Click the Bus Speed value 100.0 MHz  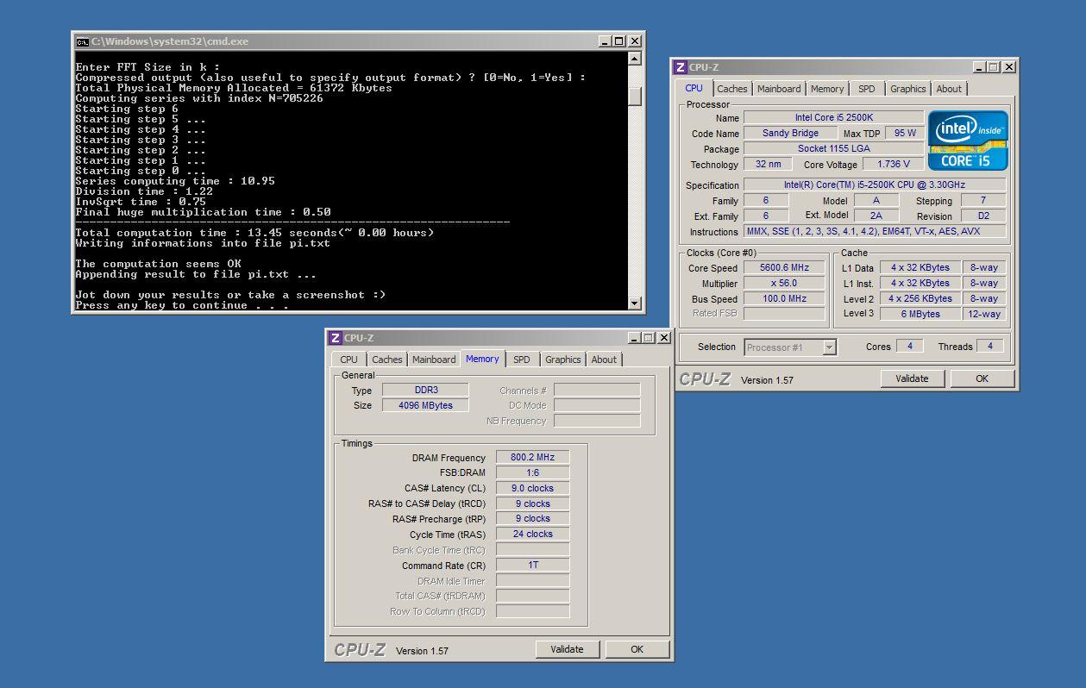point(784,299)
